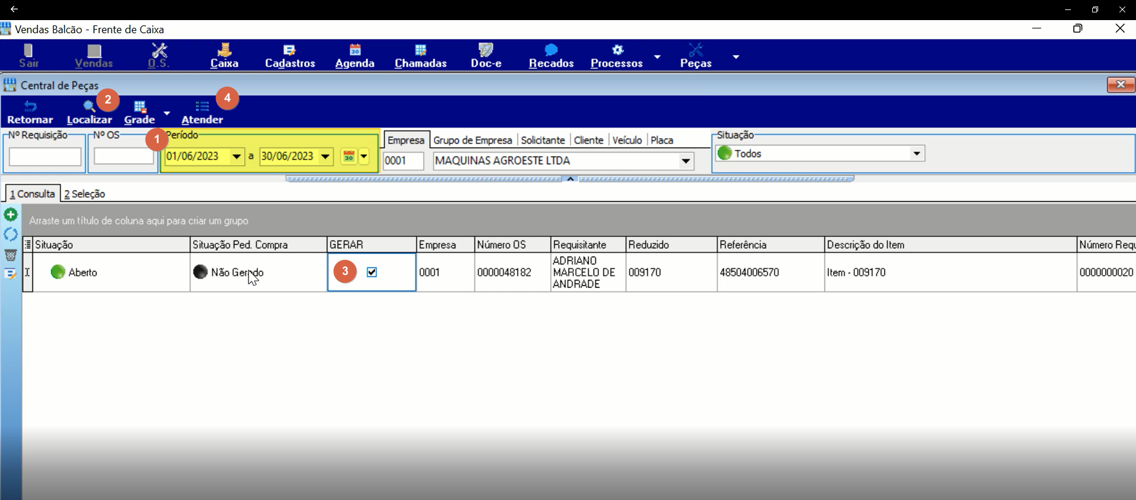Sort by the Situação column header

pos(111,245)
